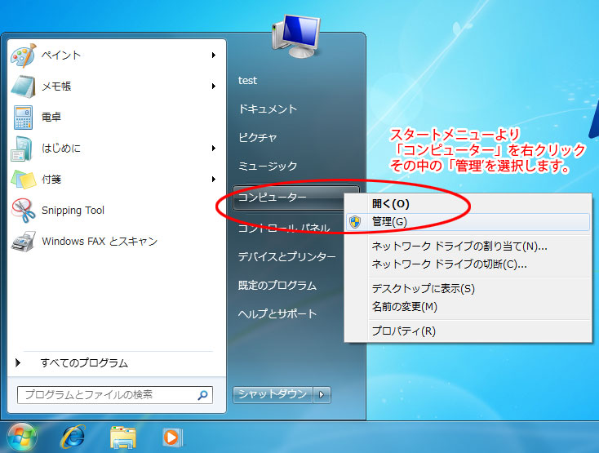Expand the はじめに submenu arrow

214,149
